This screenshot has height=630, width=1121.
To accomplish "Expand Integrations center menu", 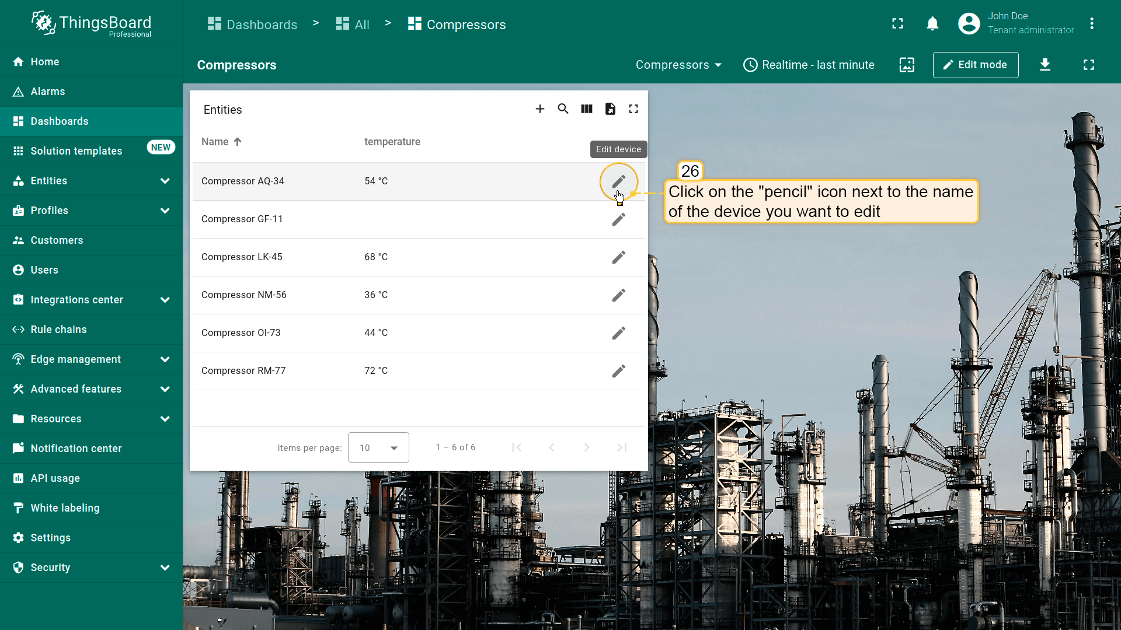I will coord(92,300).
